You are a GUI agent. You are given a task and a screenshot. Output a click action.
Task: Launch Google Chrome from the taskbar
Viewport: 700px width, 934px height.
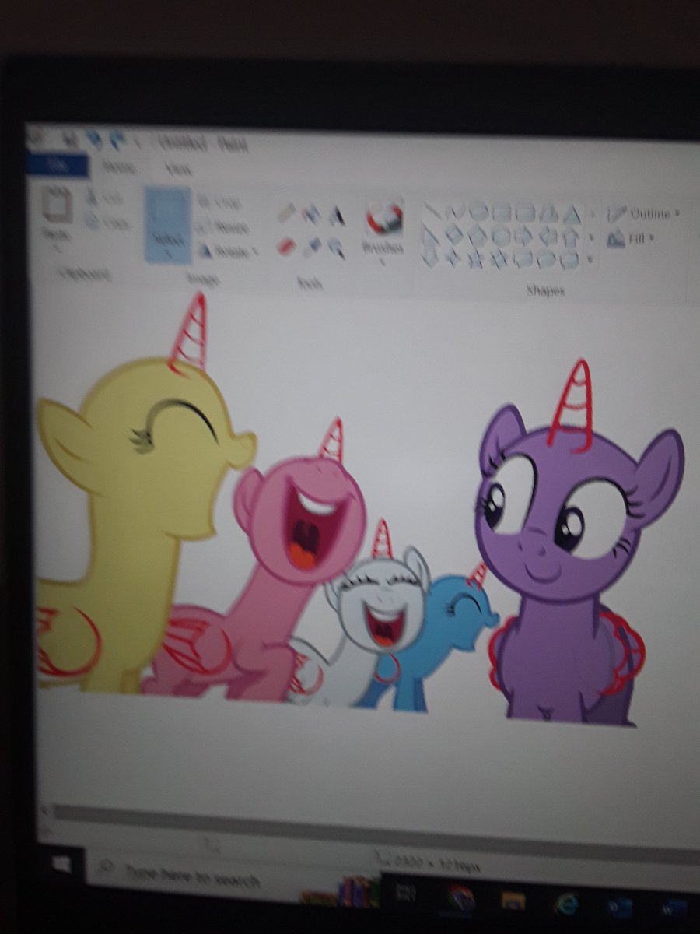(x=460, y=897)
